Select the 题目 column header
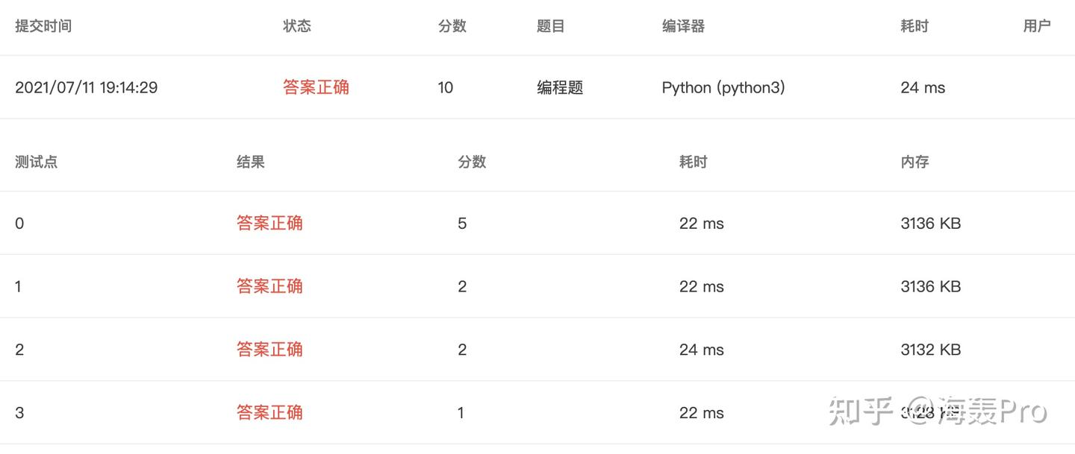This screenshot has width=1075, height=454. tap(550, 26)
